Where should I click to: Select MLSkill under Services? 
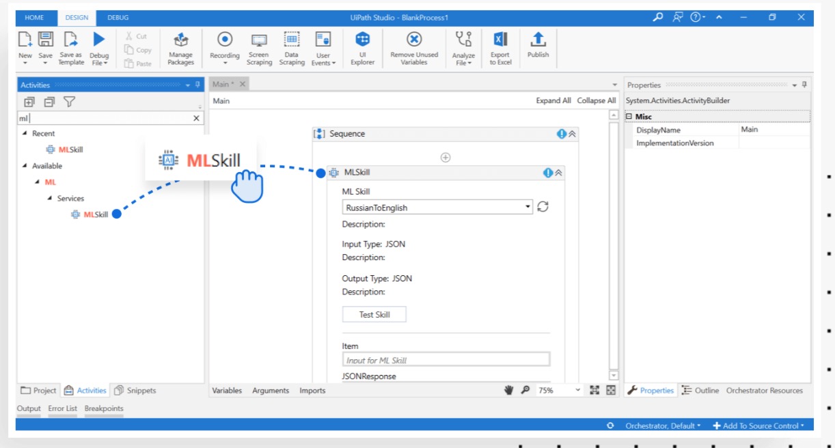point(90,214)
